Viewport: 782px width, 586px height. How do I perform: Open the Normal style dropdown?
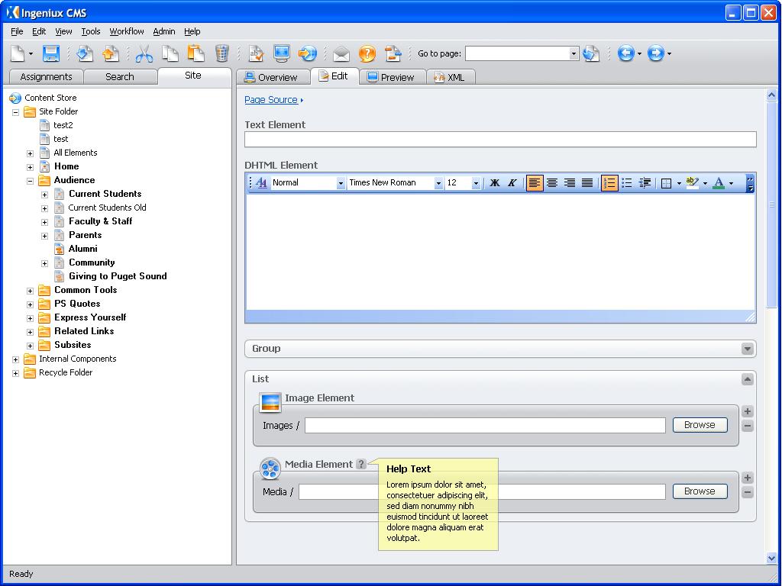tap(341, 183)
